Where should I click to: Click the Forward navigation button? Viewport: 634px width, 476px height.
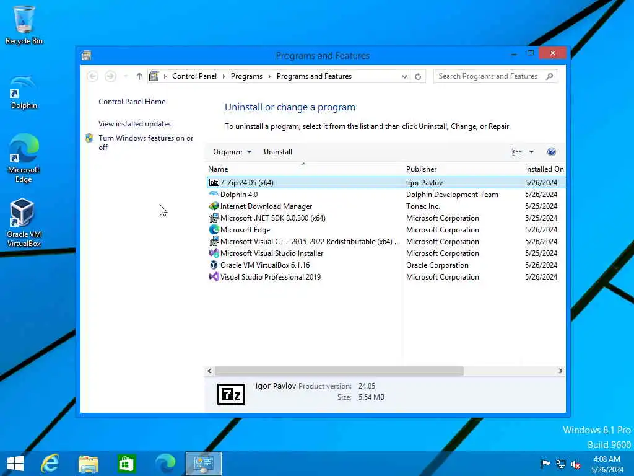coord(110,76)
